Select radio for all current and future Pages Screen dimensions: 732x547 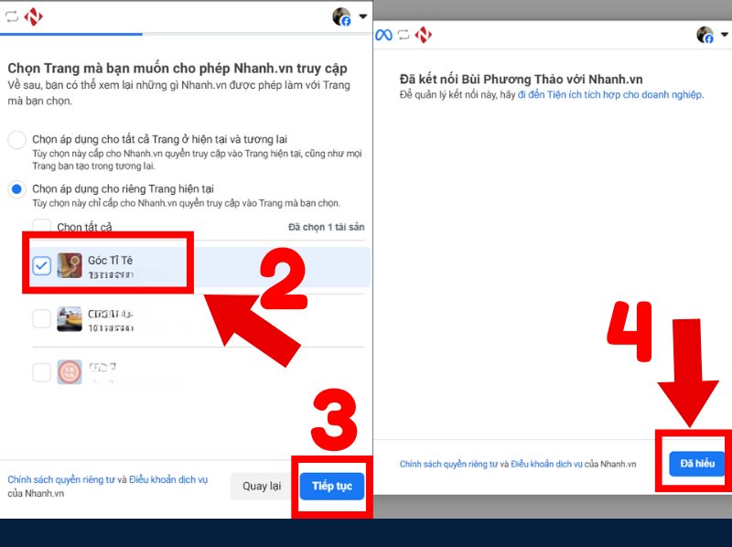click(16, 140)
